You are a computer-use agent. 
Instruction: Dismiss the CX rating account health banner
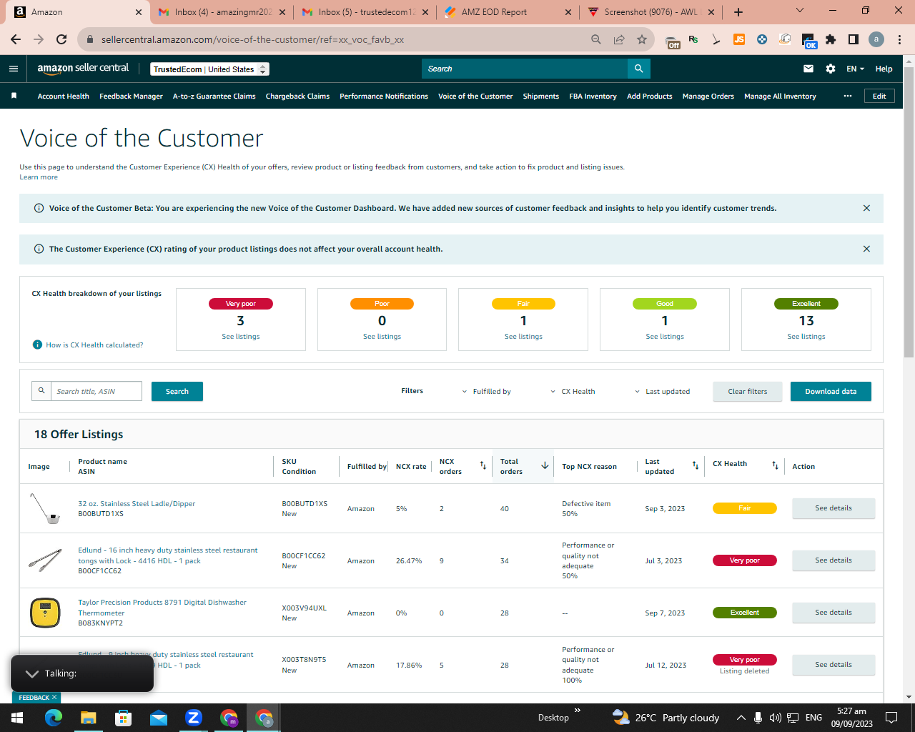click(x=866, y=249)
